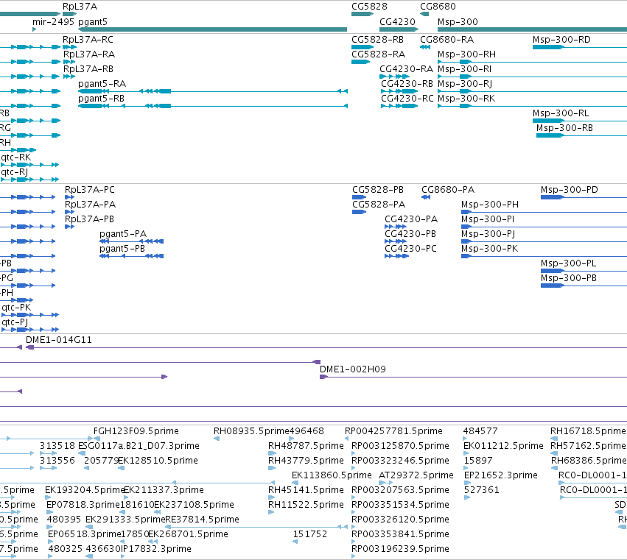Select the EP21652.3prime EST label
The height and width of the screenshot is (560, 627).
500,475
